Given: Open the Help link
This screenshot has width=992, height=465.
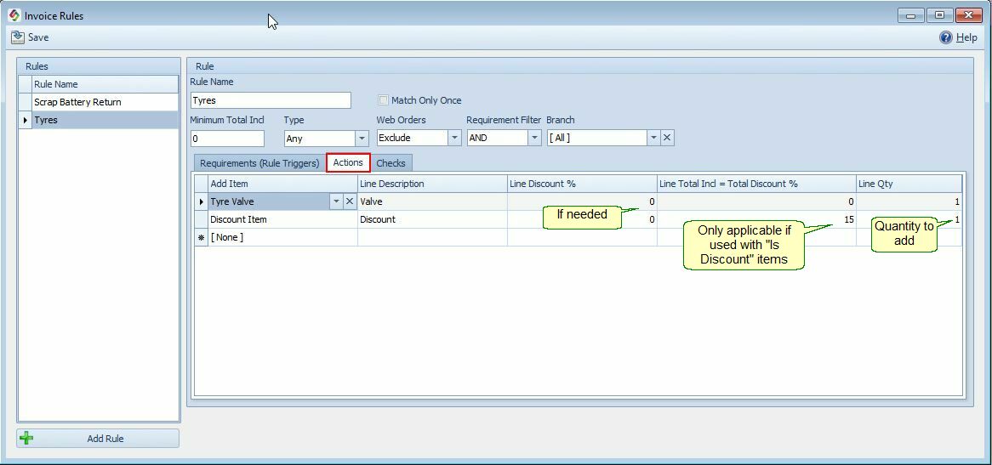Looking at the screenshot, I should pyautogui.click(x=966, y=37).
